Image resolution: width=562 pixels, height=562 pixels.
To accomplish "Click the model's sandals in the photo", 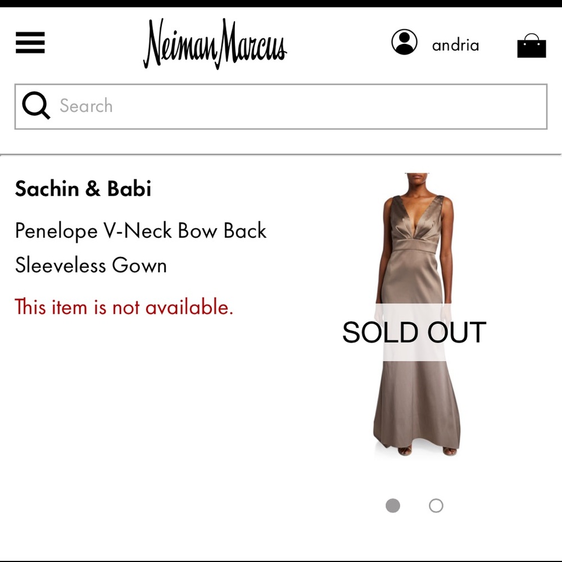I will 427,451.
